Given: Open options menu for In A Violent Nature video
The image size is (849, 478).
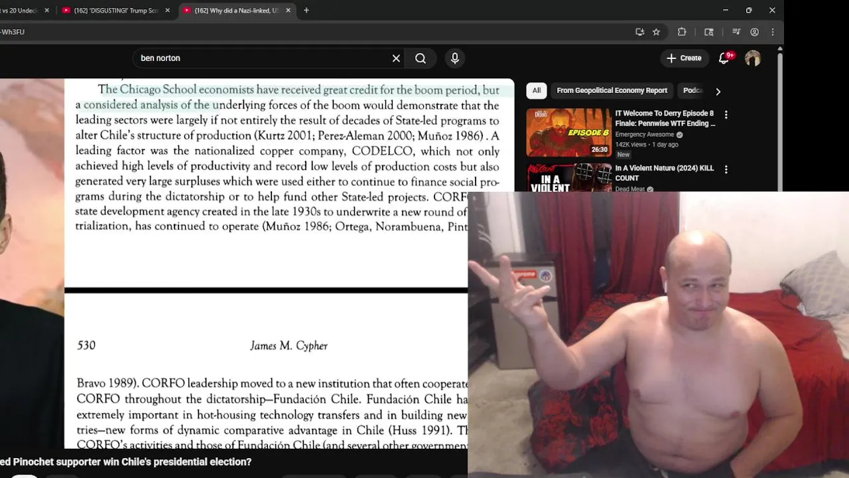Looking at the screenshot, I should pyautogui.click(x=726, y=170).
